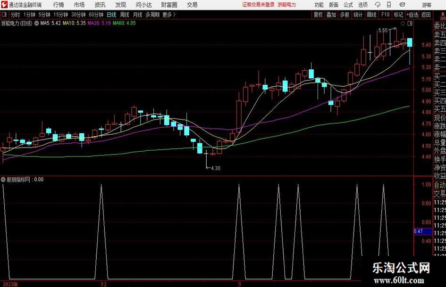Image resolution: width=446 pixels, height=287 pixels.
Task: Switch to 1分钟 period
Action: [x=29, y=15]
